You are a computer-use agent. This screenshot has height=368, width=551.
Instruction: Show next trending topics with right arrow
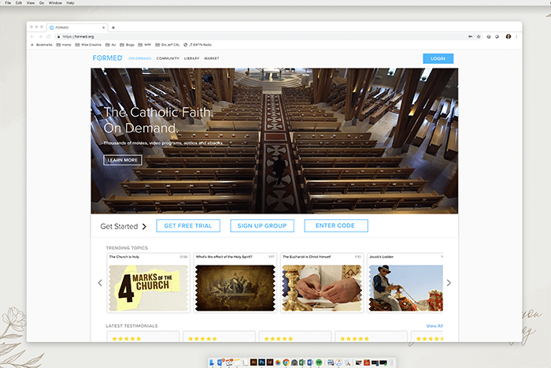449,283
